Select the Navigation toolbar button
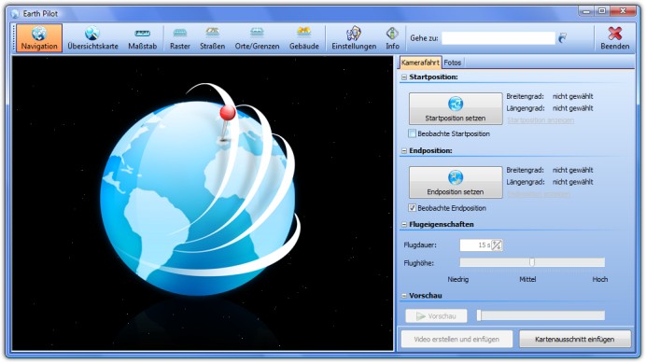This screenshot has width=646, height=363. tap(39, 38)
